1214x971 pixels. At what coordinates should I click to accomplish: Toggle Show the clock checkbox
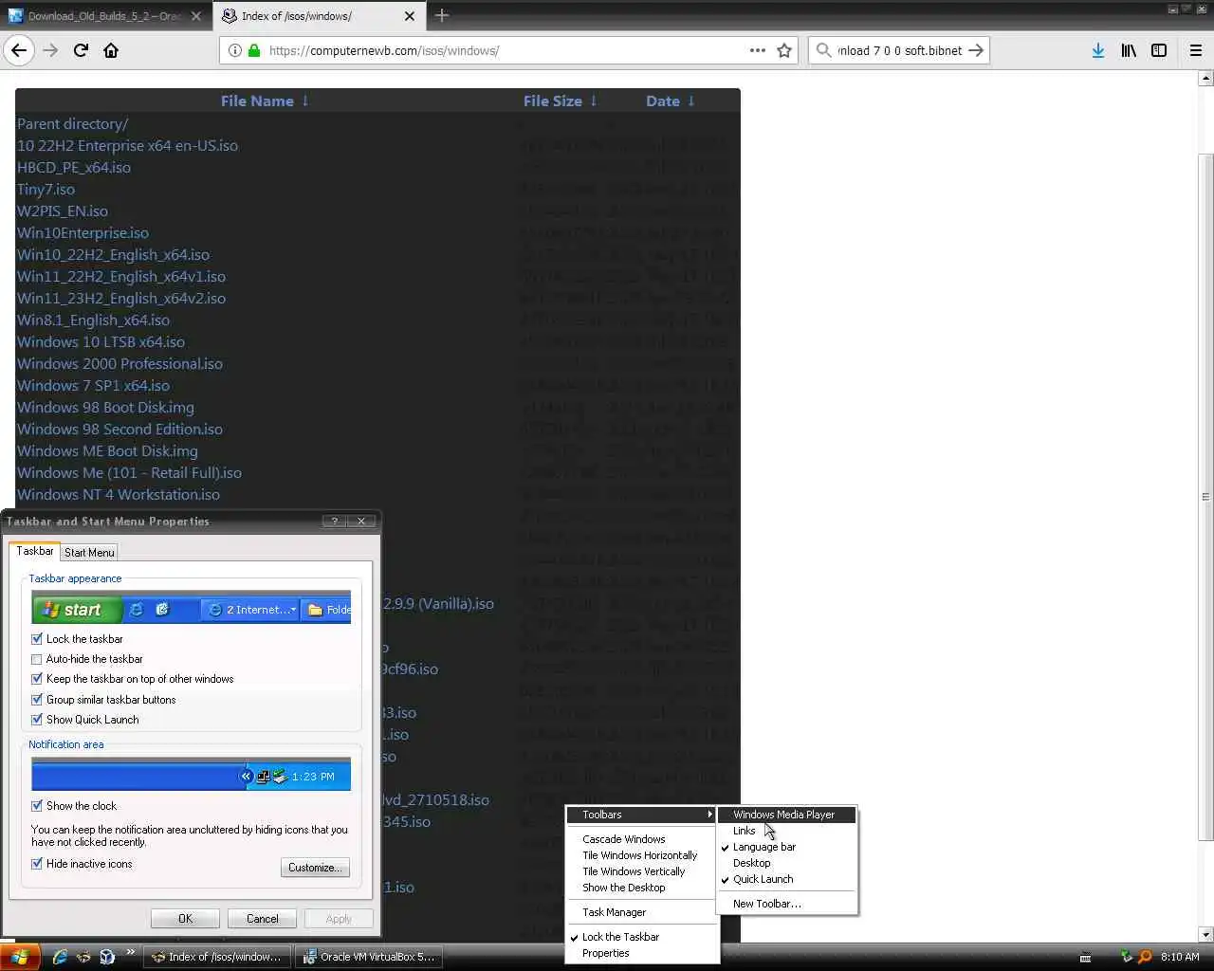(x=37, y=806)
